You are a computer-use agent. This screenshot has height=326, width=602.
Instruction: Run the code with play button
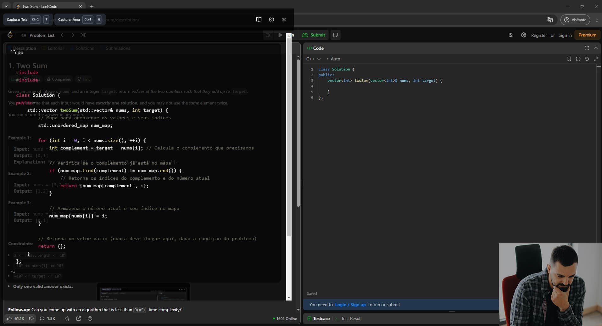[x=280, y=35]
